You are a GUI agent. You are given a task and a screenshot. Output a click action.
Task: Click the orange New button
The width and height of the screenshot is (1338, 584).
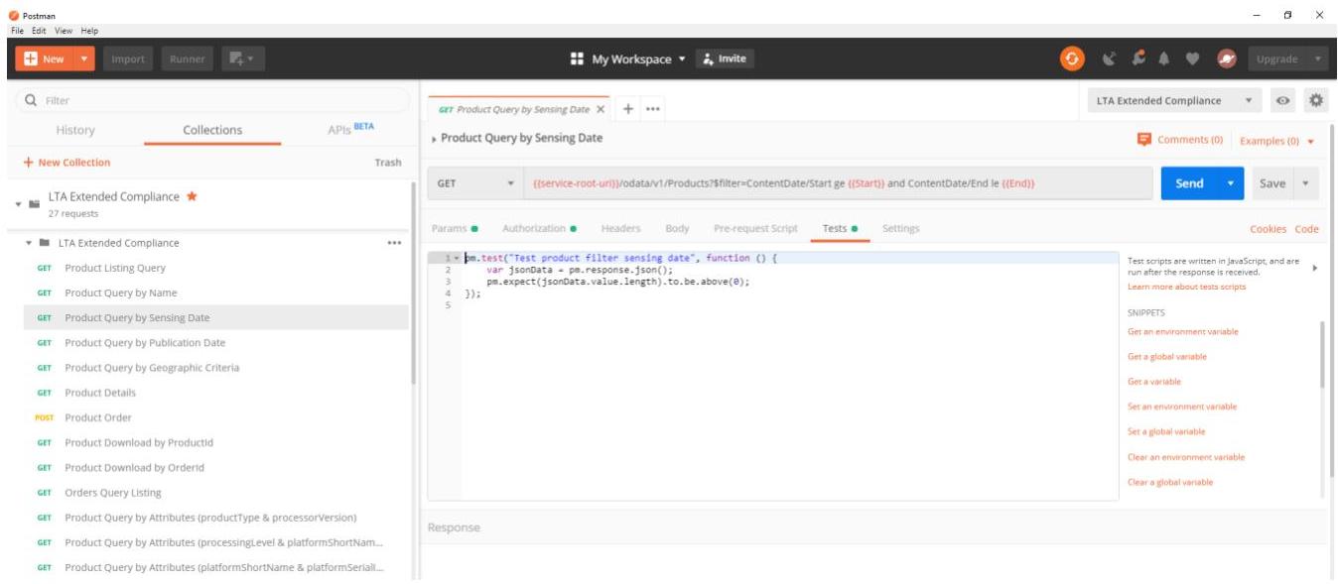tap(44, 59)
